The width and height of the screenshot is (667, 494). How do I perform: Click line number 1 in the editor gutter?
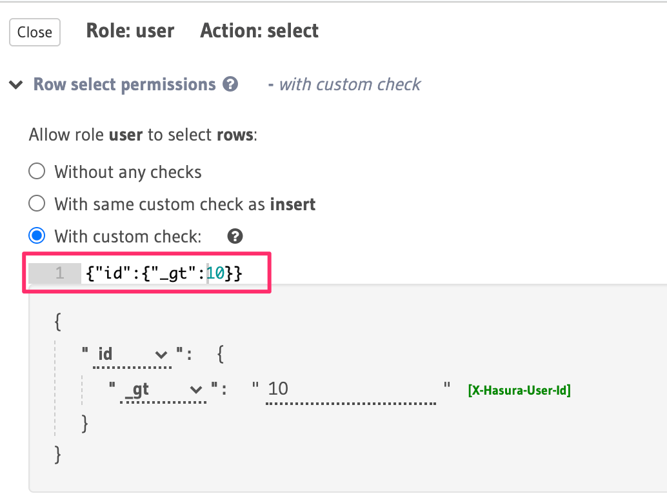tap(59, 273)
